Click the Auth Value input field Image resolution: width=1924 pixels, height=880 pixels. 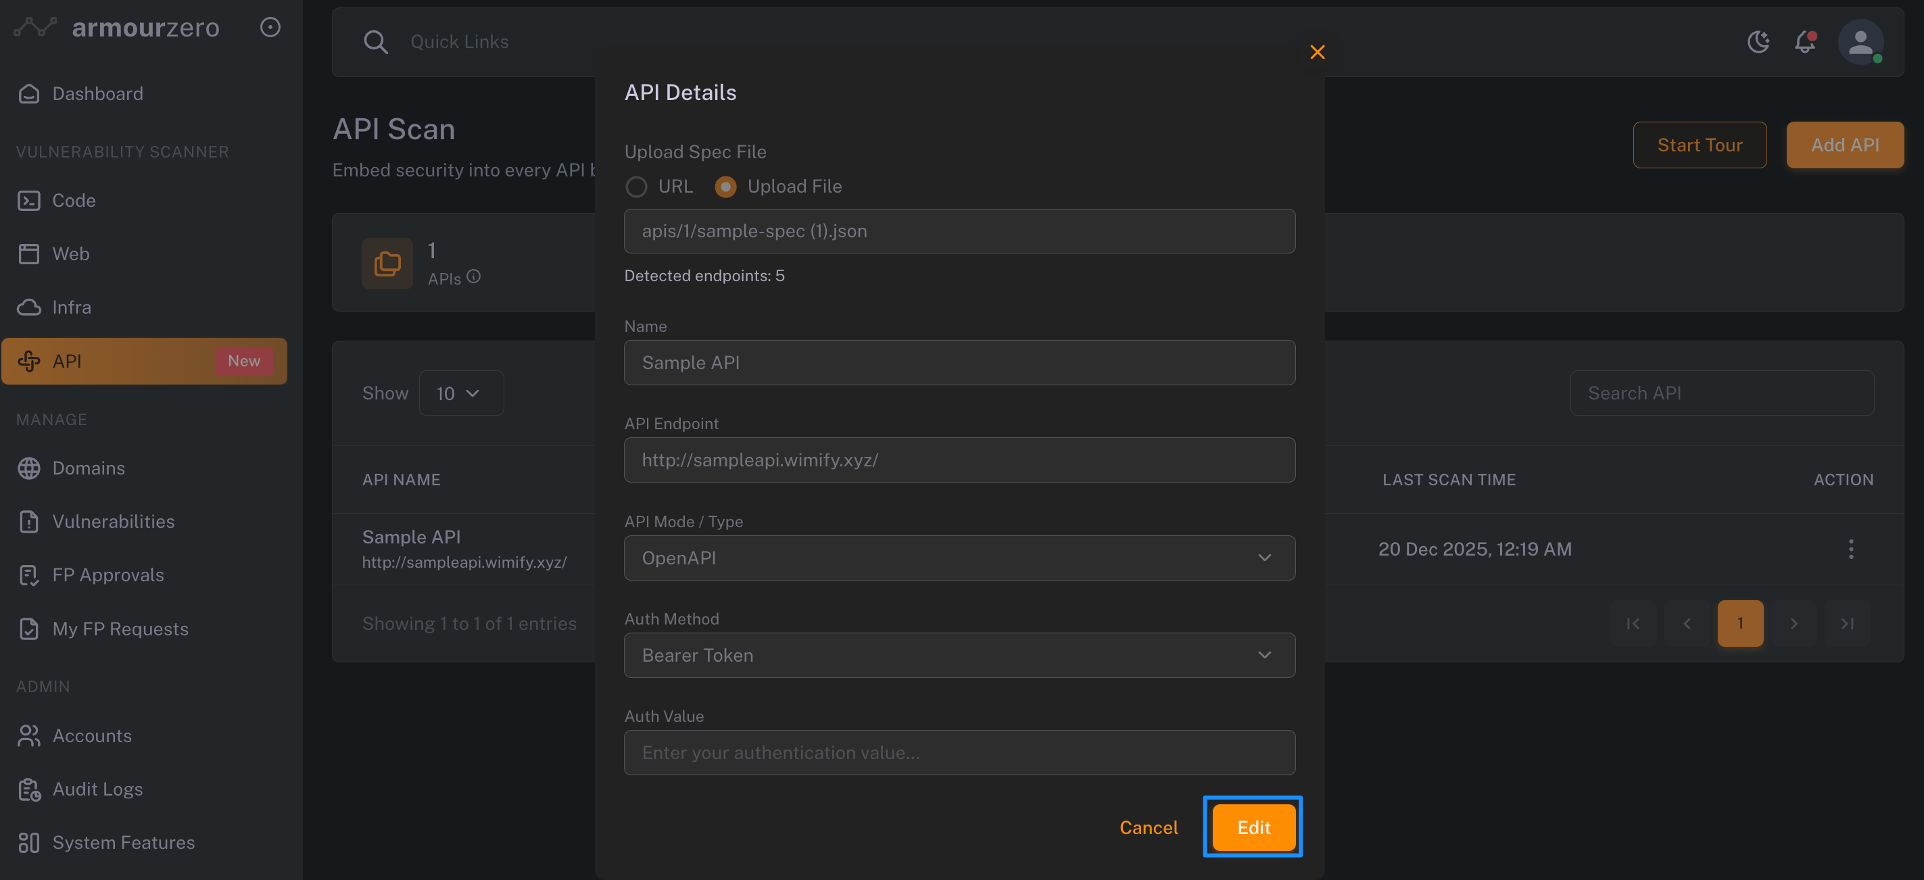coord(959,752)
